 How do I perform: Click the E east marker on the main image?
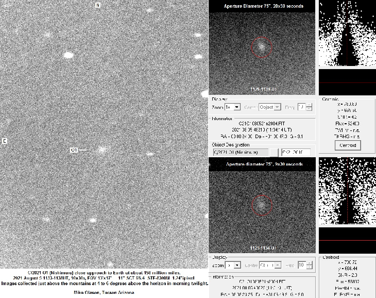coord(5,141)
